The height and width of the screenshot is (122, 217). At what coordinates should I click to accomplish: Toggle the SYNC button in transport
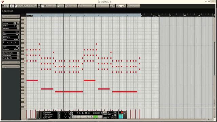coord(105,118)
